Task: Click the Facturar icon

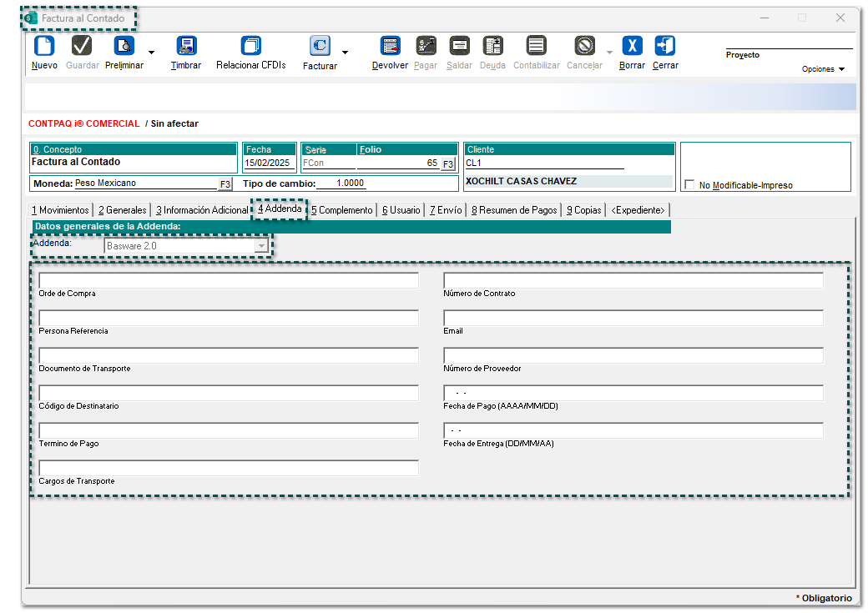Action: pos(320,46)
